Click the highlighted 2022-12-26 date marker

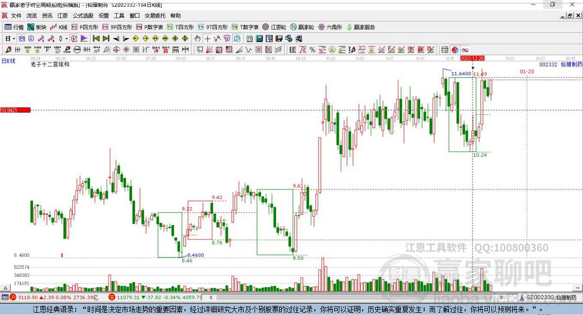point(472,58)
